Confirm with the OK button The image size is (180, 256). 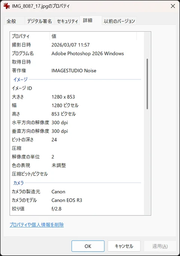[x=88, y=246]
